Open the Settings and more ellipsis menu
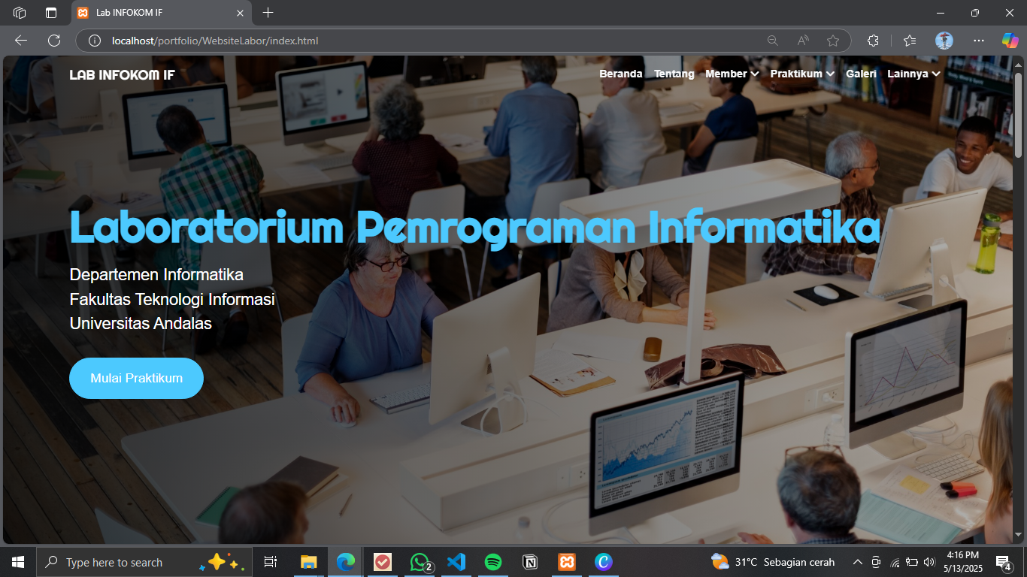Viewport: 1027px width, 577px height. point(978,41)
